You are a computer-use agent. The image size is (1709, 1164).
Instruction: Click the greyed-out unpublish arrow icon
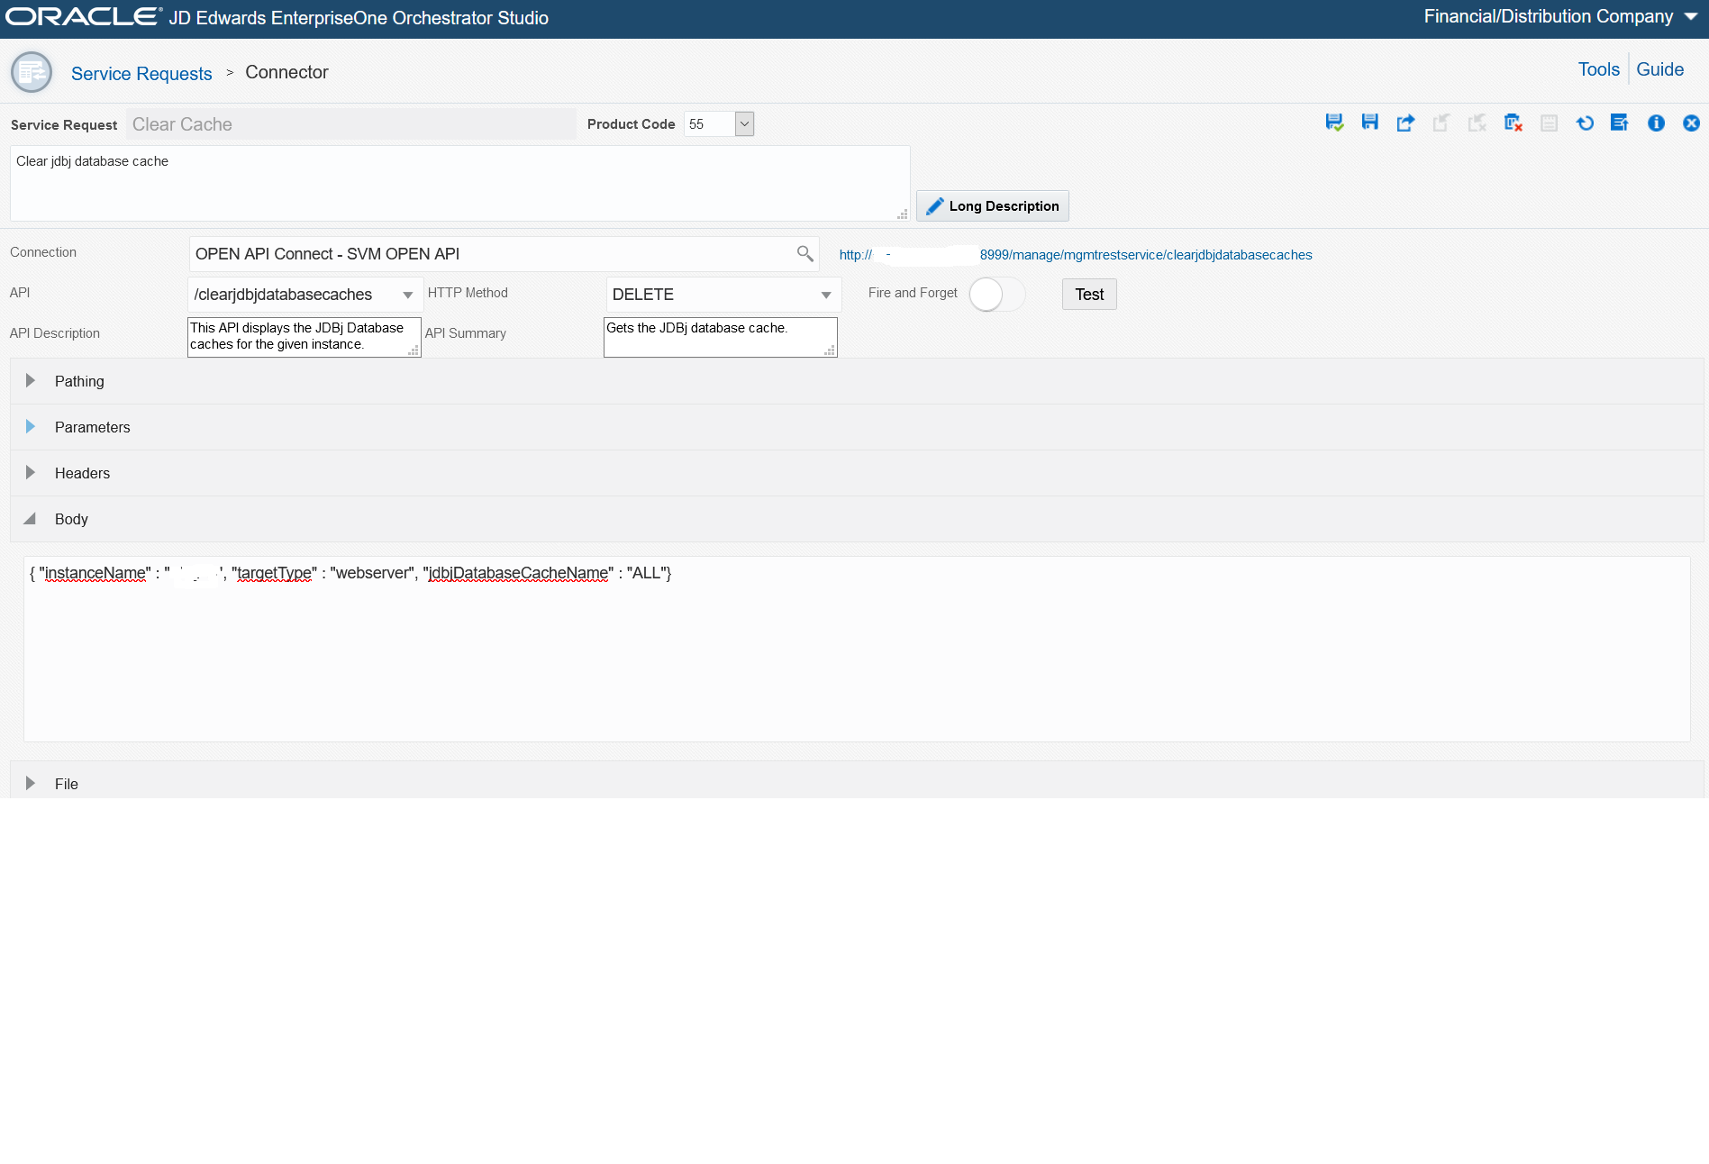coord(1441,123)
